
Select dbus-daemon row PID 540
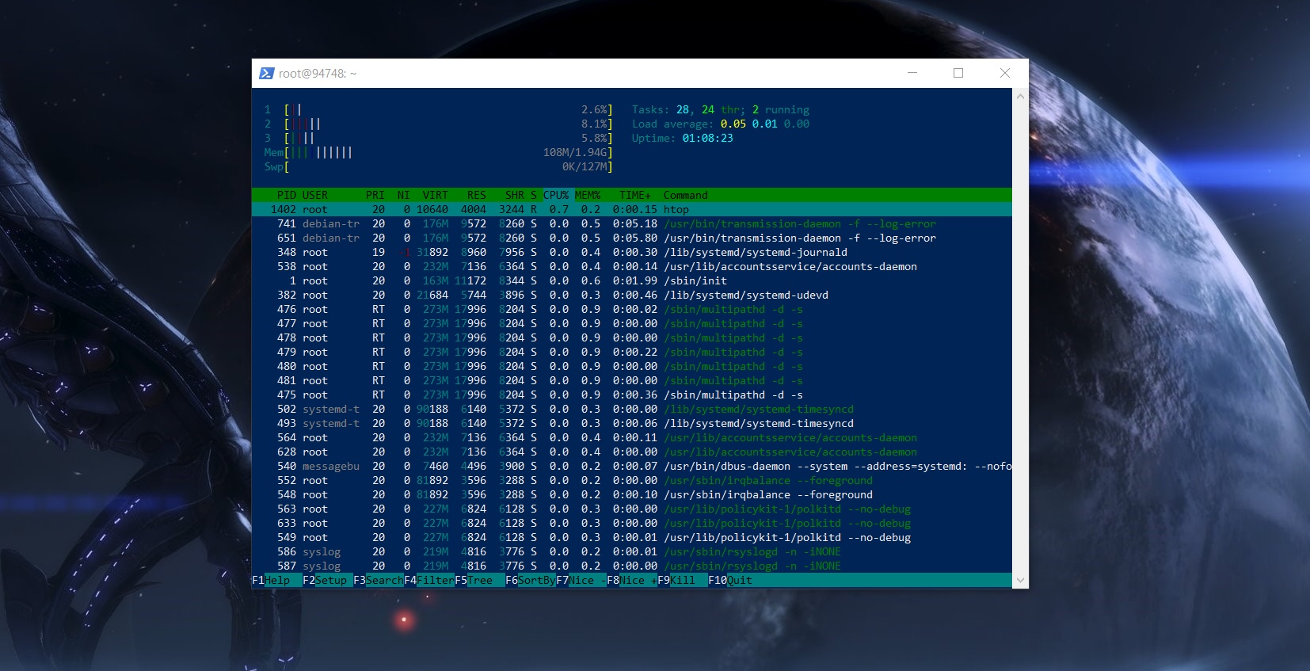click(632, 466)
